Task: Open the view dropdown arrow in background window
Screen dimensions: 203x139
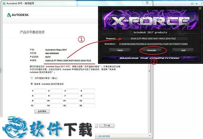Action: 197,4
